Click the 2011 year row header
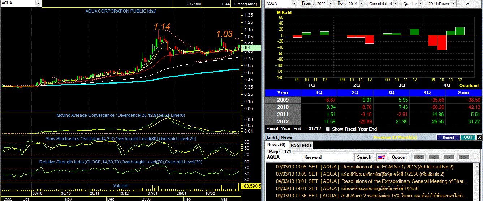 coord(283,114)
